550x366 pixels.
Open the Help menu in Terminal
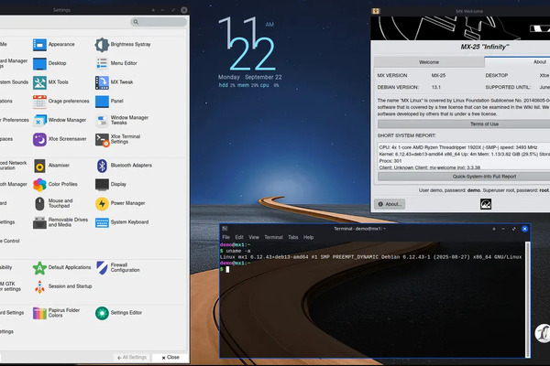pos(309,237)
